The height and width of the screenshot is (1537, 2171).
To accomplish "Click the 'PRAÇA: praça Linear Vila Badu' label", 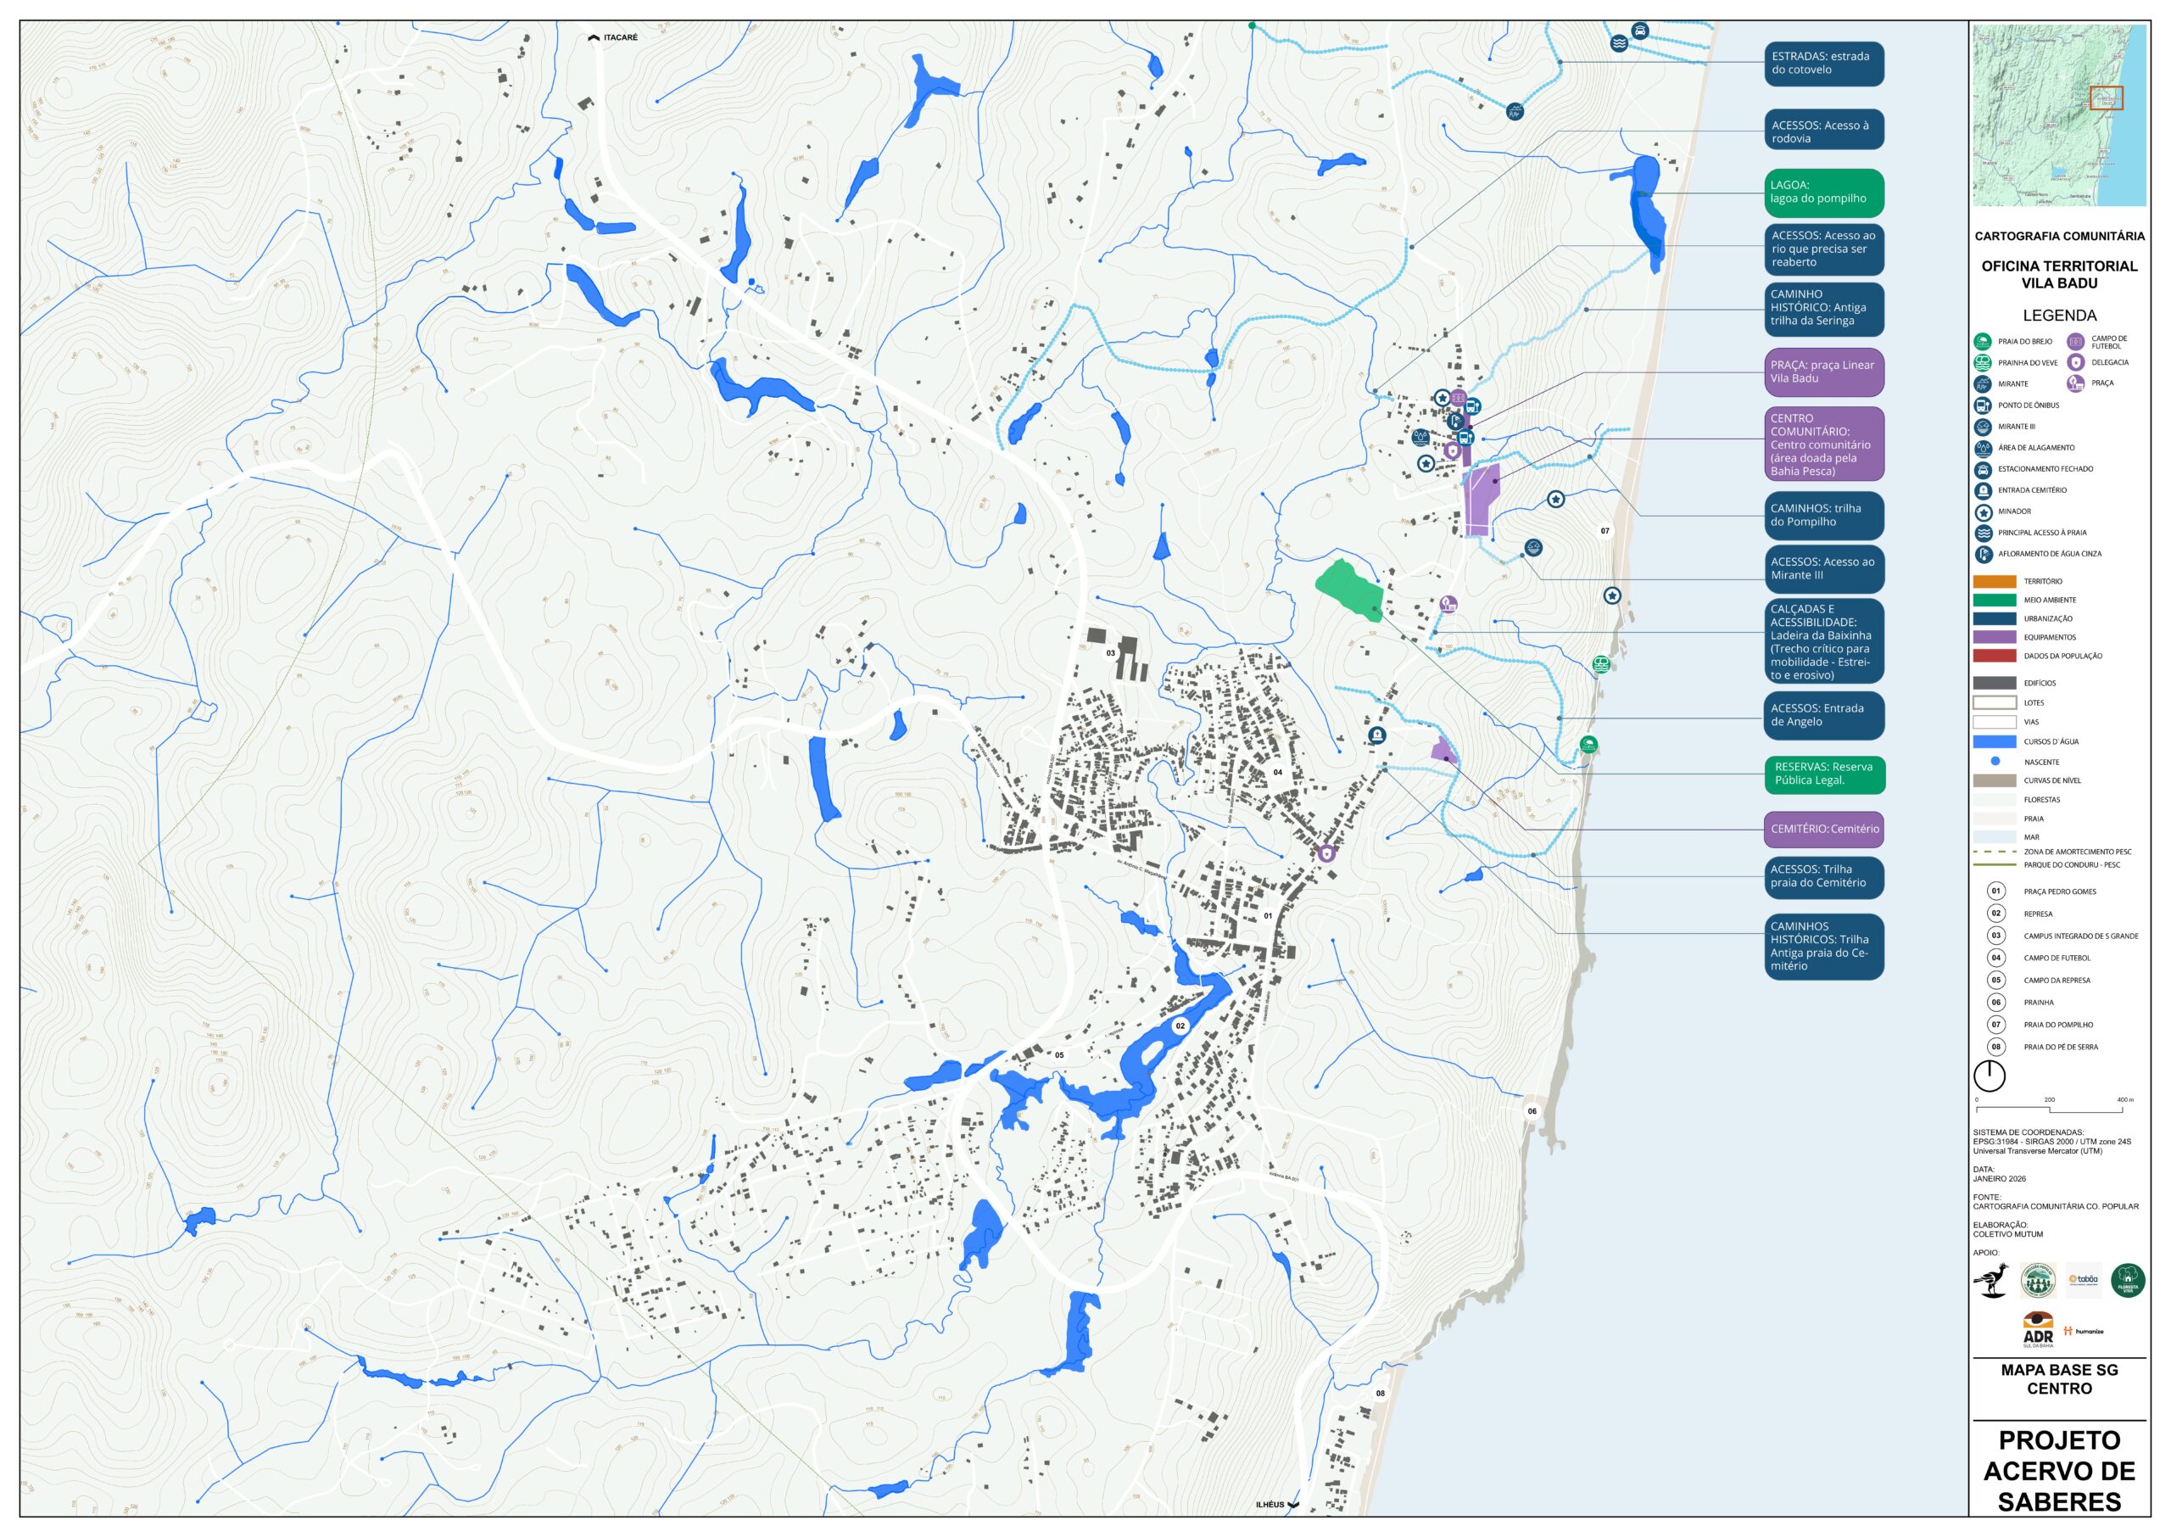I will coord(1823,372).
